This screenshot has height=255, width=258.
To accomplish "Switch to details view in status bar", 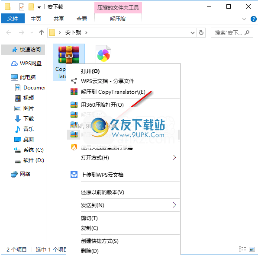I will [242, 249].
